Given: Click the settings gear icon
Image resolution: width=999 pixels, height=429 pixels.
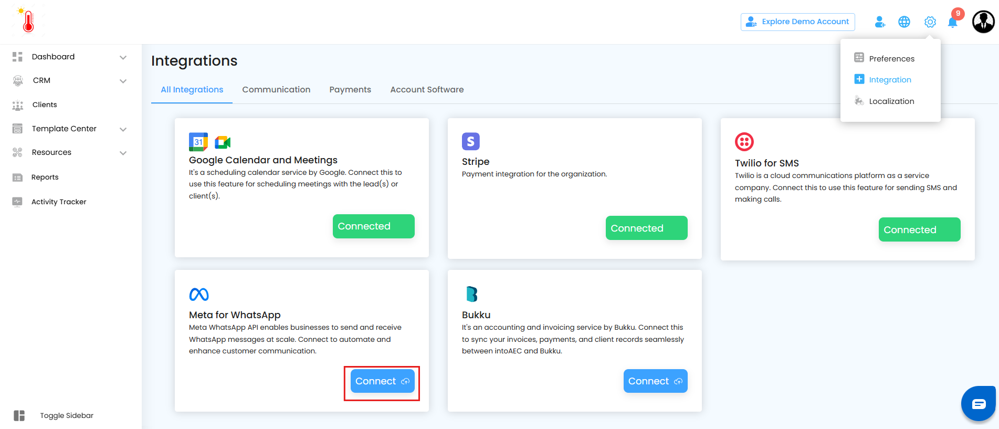Looking at the screenshot, I should click(930, 22).
